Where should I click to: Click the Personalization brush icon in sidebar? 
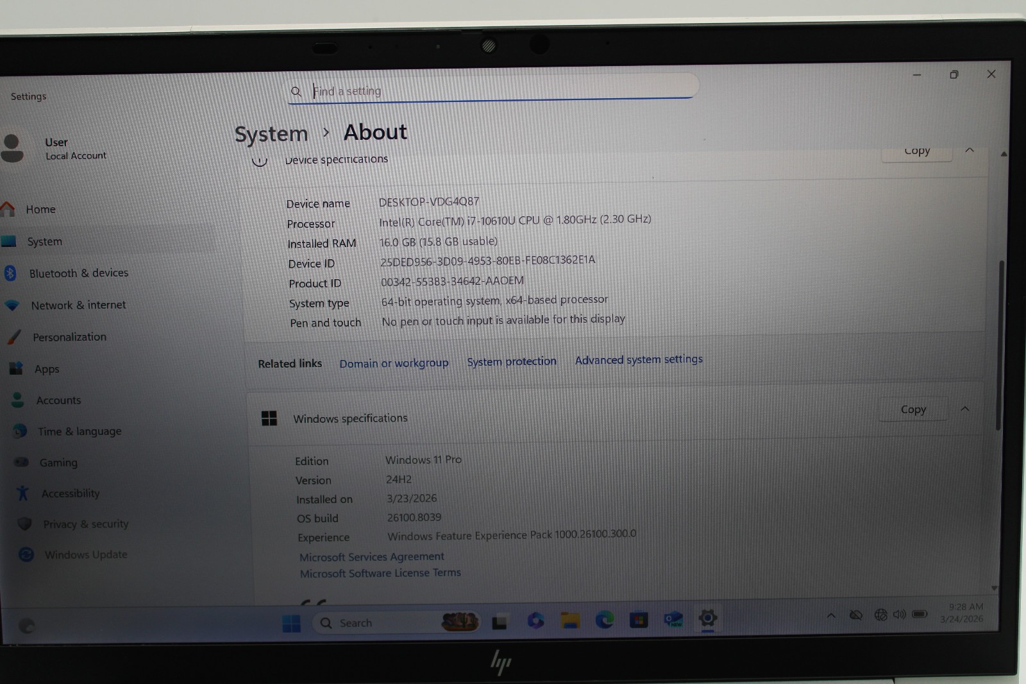(x=14, y=337)
